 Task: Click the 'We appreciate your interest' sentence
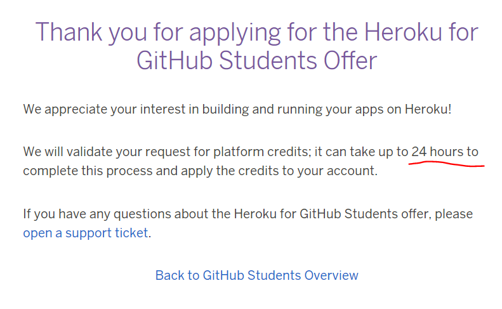[237, 109]
